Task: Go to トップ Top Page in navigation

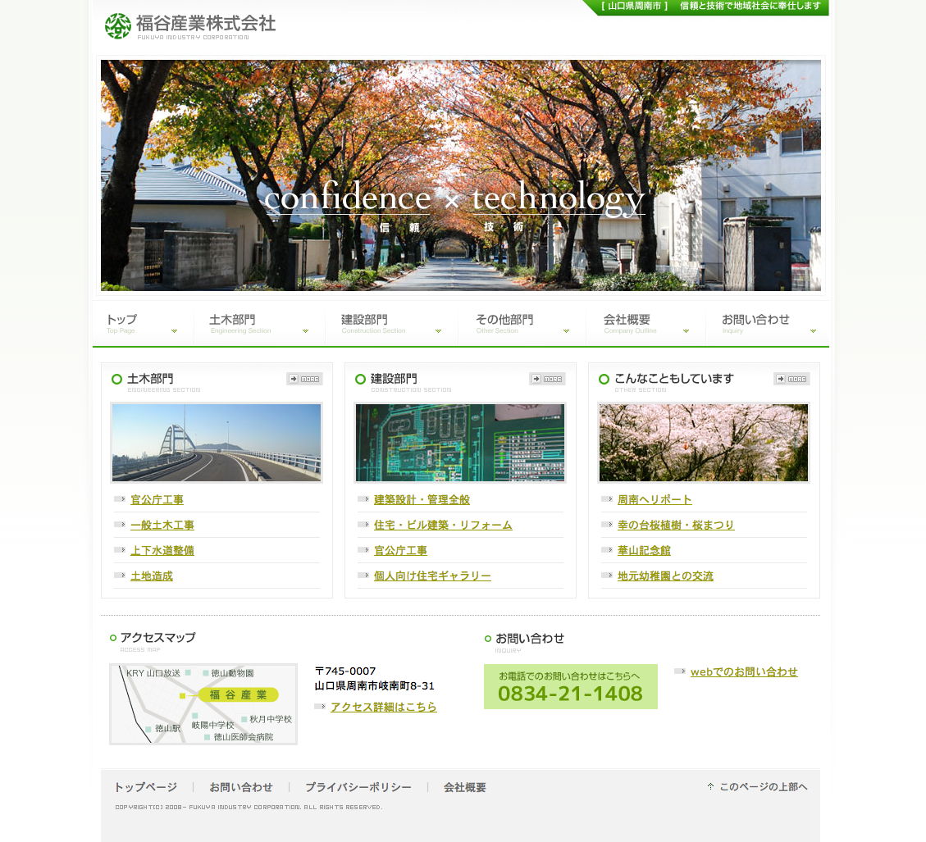Action: pyautogui.click(x=143, y=324)
